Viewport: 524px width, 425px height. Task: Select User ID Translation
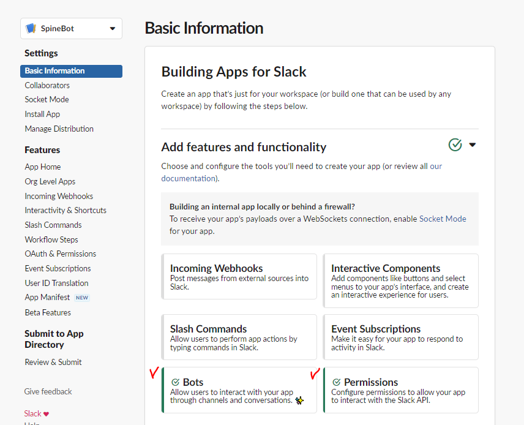coord(56,283)
